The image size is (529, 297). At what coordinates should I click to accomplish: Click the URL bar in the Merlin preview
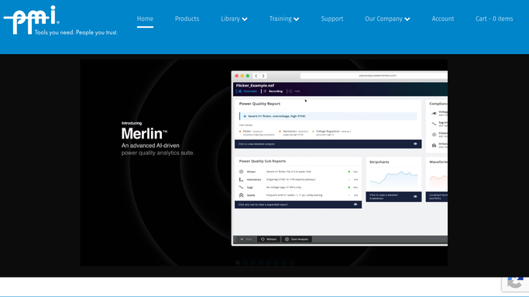click(x=374, y=76)
